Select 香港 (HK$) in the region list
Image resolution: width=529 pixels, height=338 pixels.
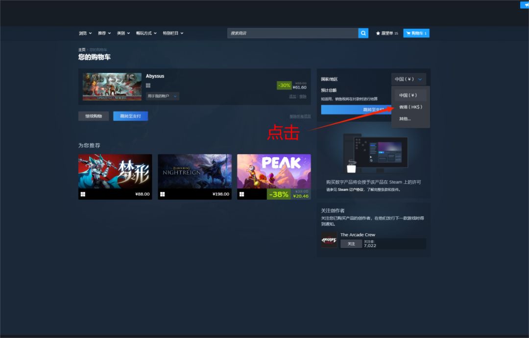(x=410, y=107)
